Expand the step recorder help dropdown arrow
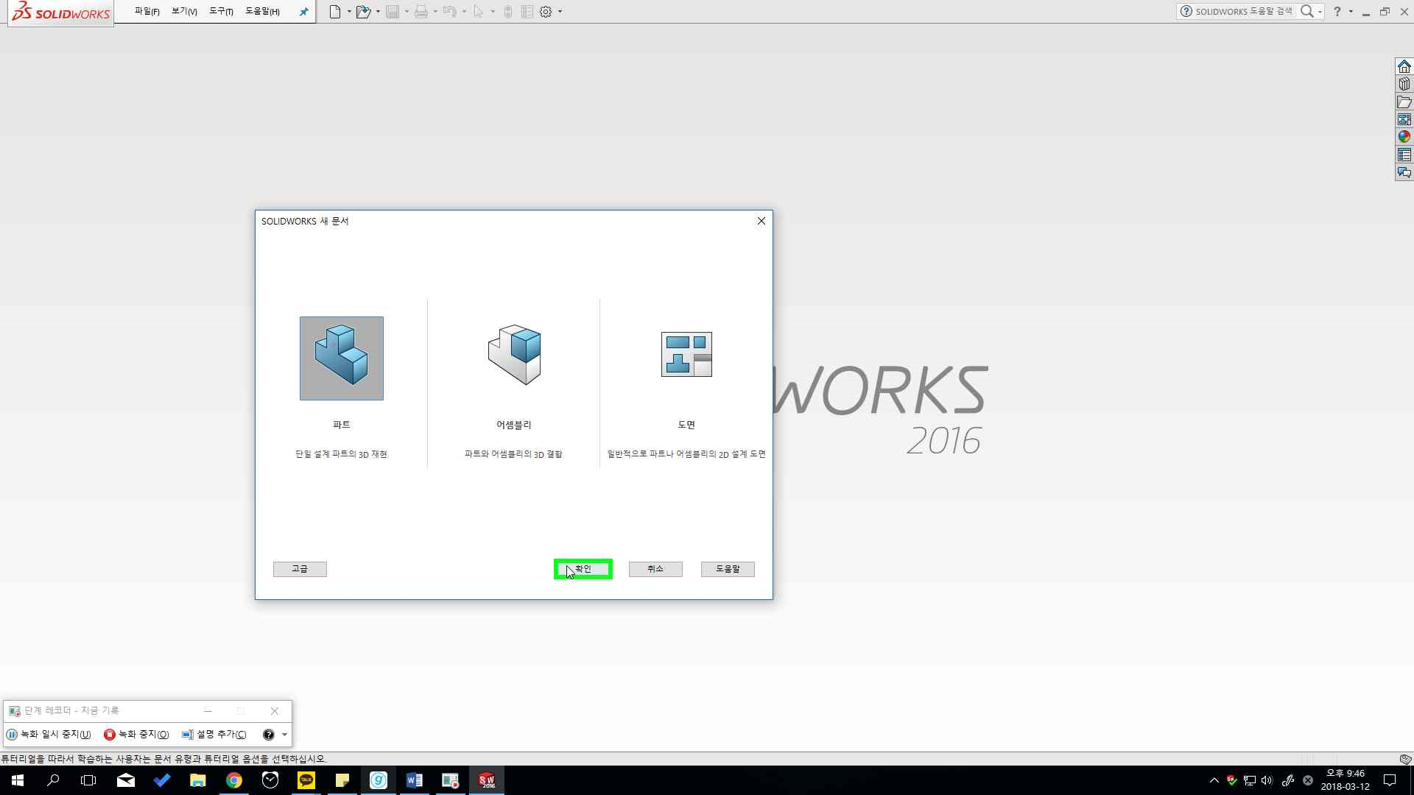This screenshot has width=1414, height=795. (284, 735)
